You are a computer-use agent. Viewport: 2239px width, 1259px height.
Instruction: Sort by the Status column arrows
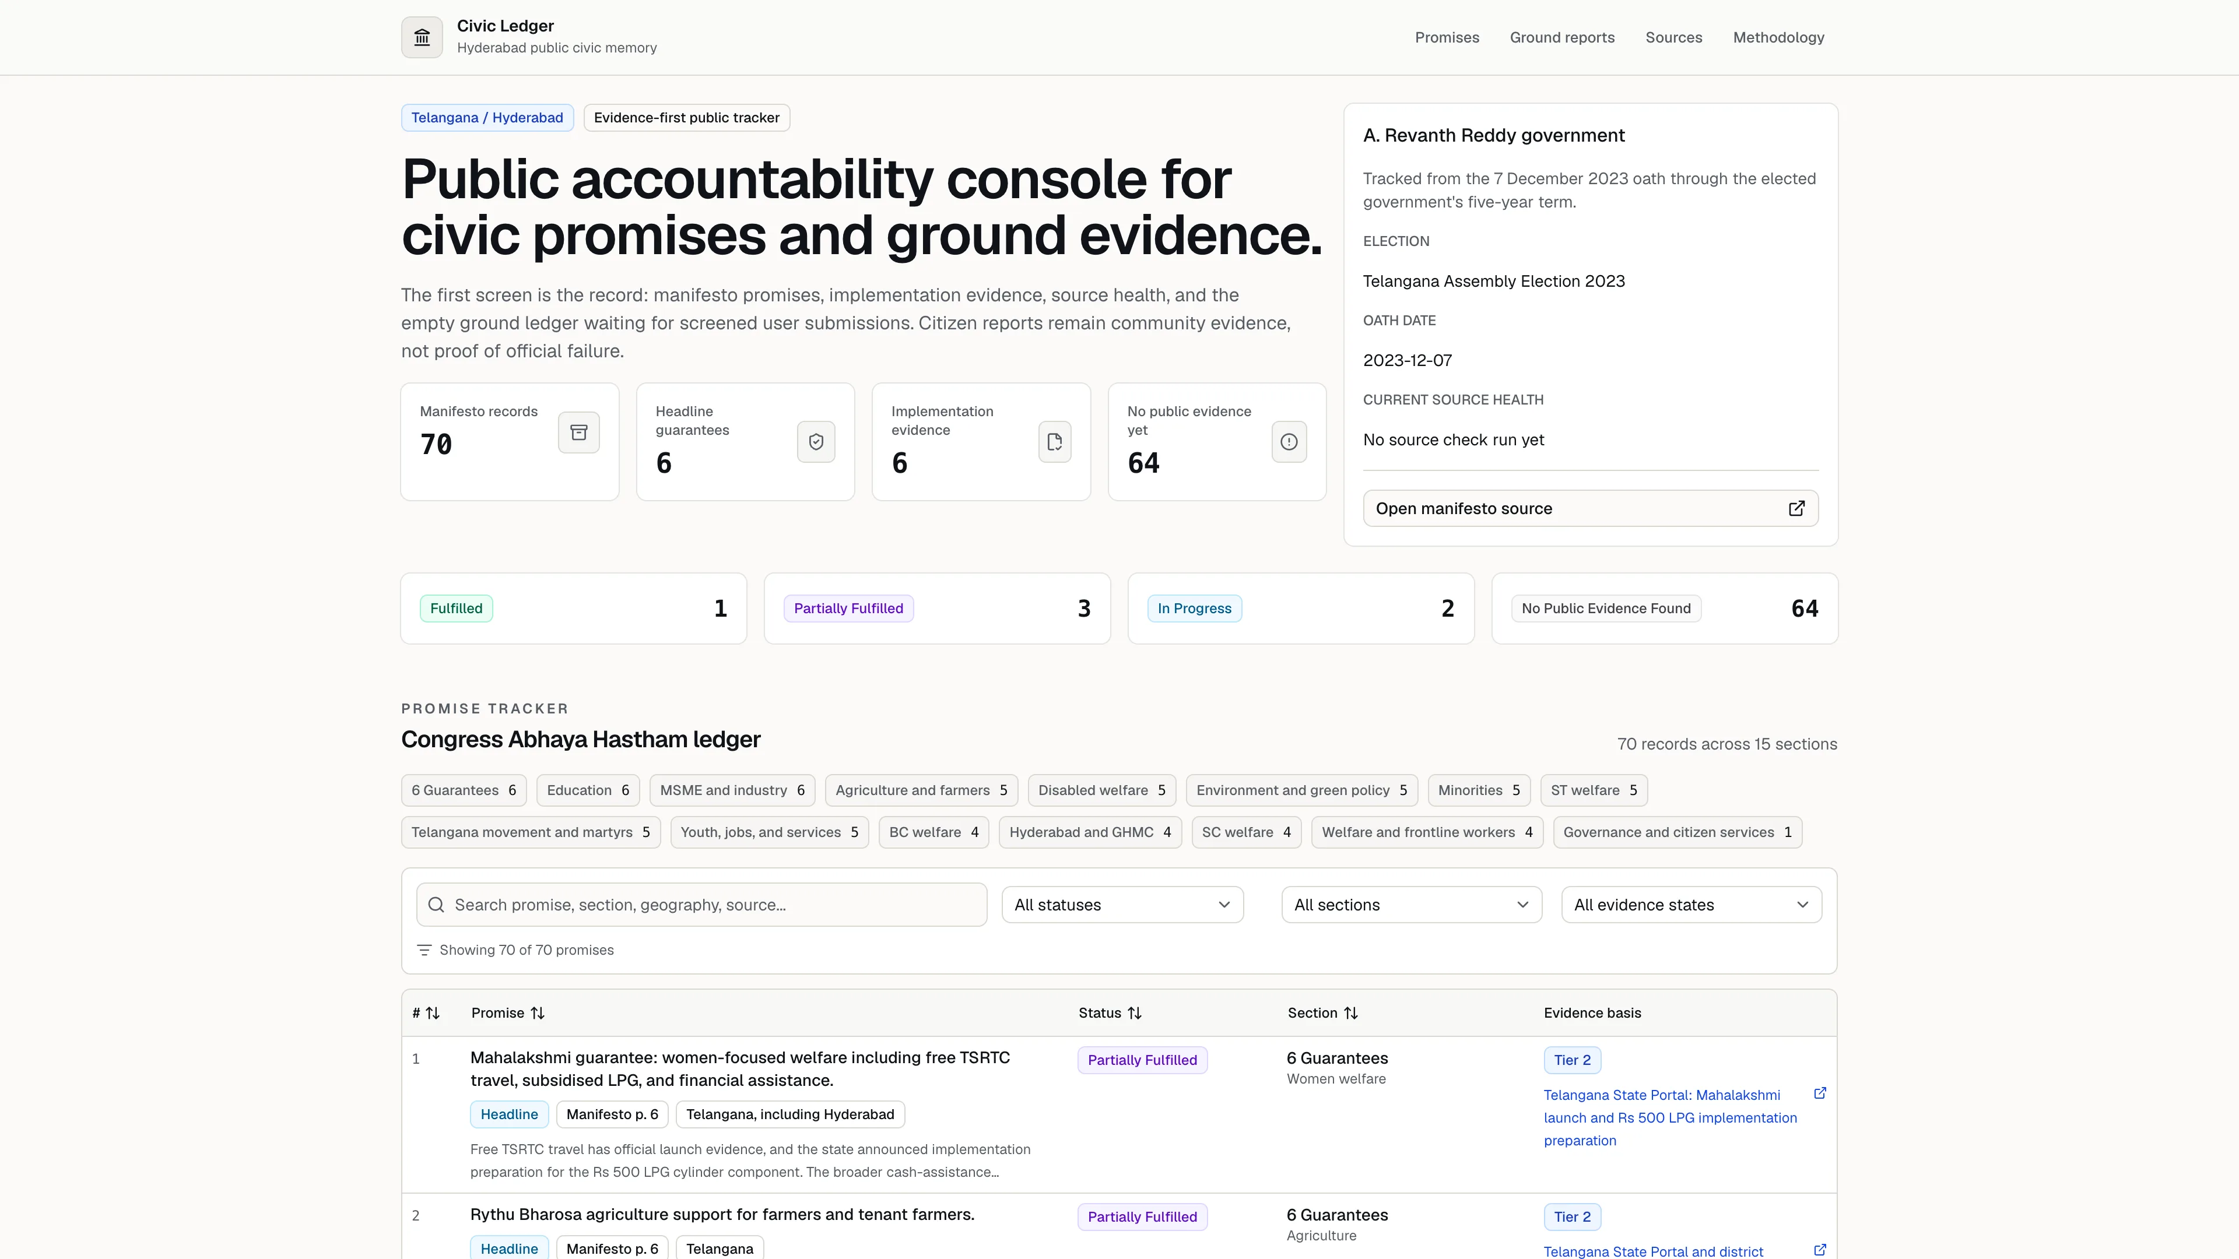tap(1134, 1013)
